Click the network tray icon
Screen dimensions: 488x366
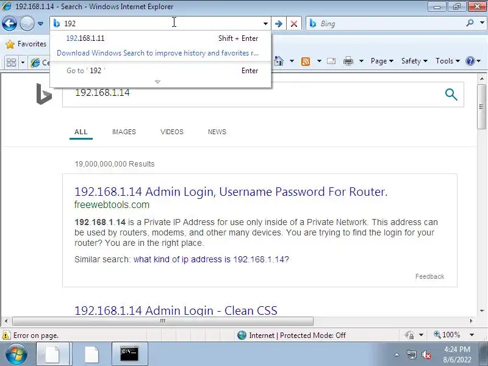coord(412,354)
